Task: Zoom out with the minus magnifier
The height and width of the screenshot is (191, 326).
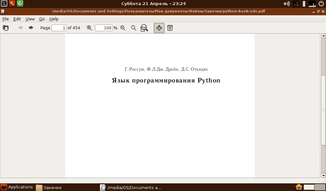Action: [x=123, y=28]
